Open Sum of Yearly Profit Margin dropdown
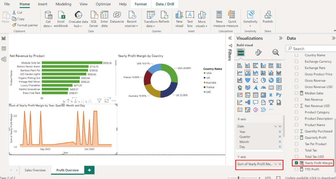 click(275, 164)
